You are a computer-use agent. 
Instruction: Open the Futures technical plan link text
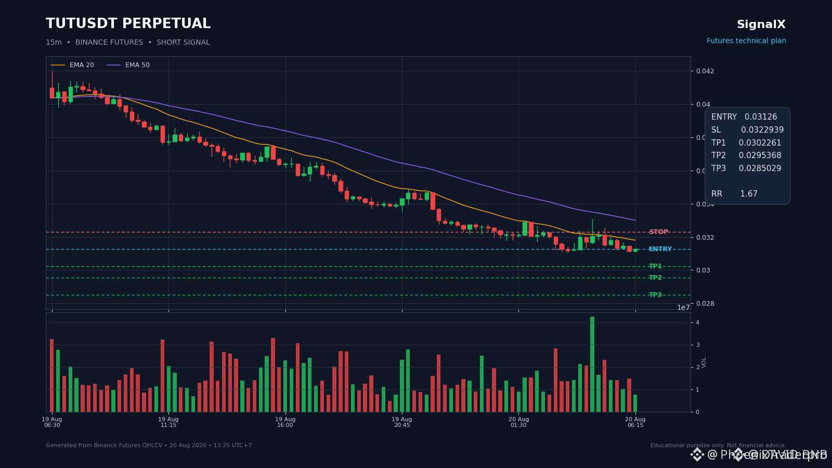tap(746, 41)
